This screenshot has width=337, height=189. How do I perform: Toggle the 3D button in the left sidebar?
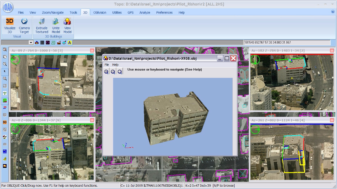coord(5,122)
